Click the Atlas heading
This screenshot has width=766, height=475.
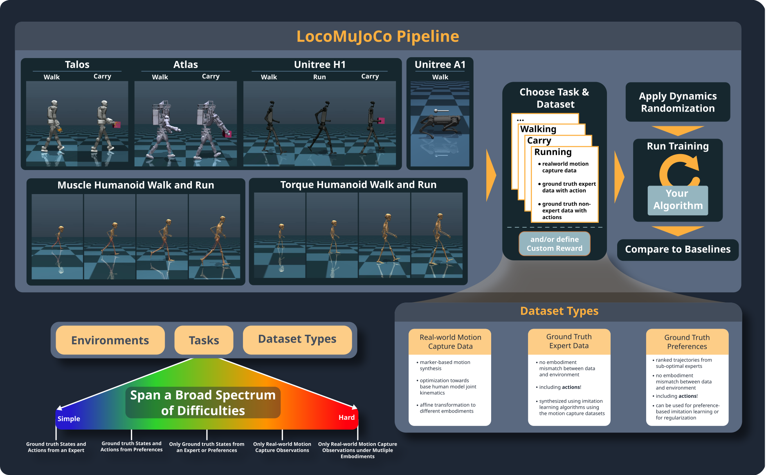tap(185, 65)
